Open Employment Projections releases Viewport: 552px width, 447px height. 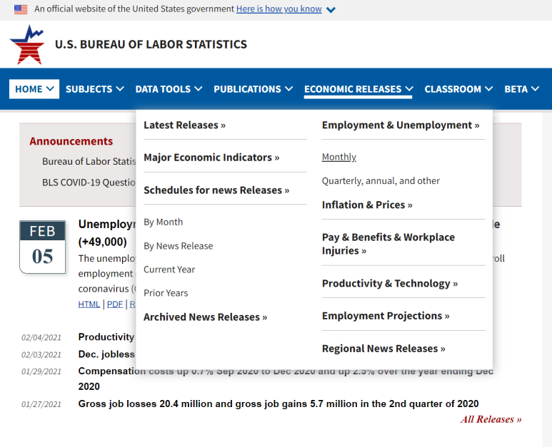point(386,316)
